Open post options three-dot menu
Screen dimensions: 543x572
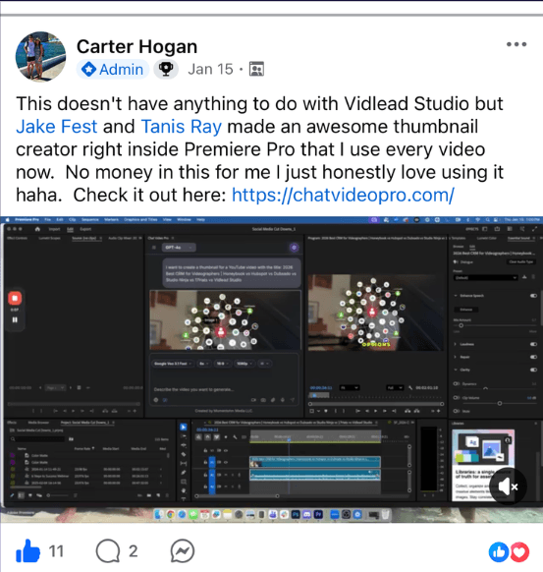point(516,44)
